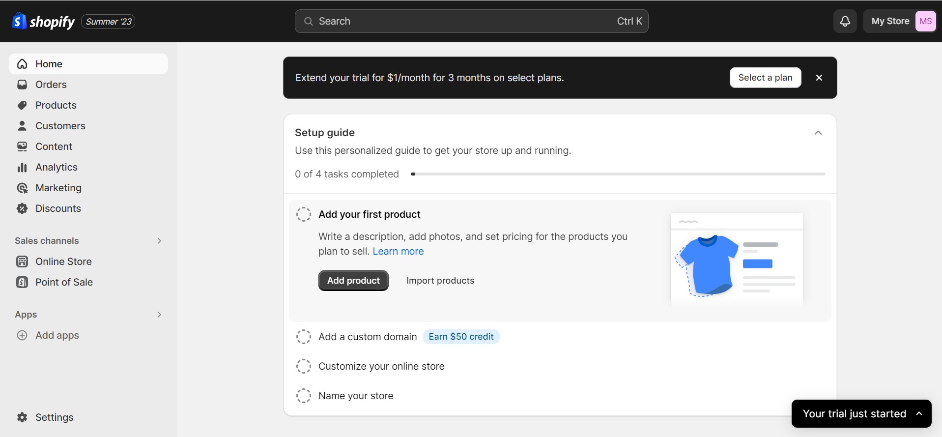Open the Orders menu label
The height and width of the screenshot is (437, 942).
[51, 85]
